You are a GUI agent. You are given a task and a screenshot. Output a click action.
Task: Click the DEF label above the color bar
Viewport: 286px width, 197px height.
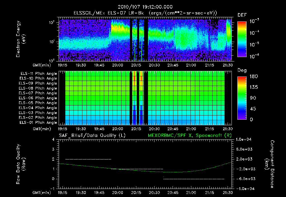[x=242, y=15]
